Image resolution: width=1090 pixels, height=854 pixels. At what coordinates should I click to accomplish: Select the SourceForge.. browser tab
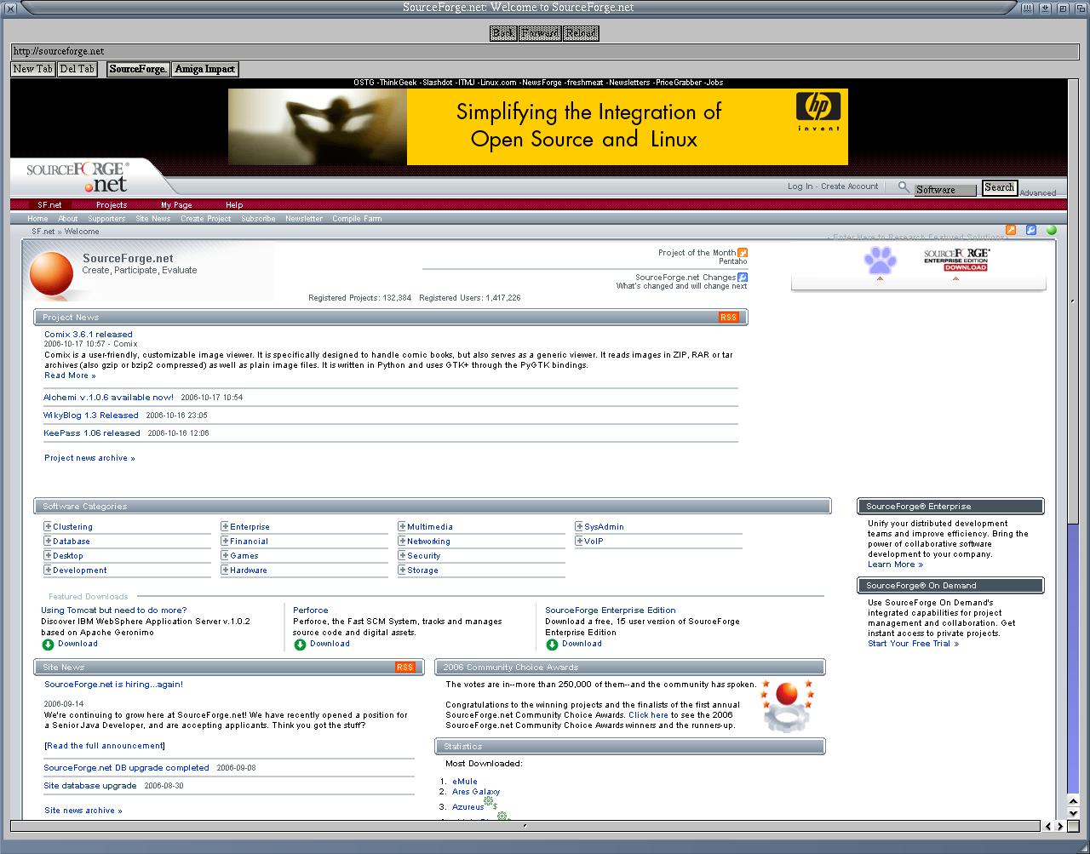[x=138, y=69]
